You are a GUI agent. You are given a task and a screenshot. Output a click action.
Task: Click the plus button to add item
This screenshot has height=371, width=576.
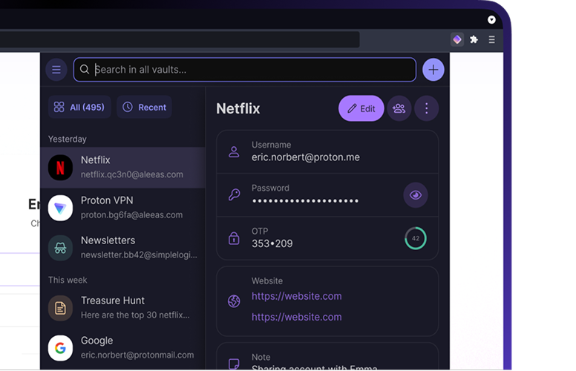pyautogui.click(x=433, y=70)
